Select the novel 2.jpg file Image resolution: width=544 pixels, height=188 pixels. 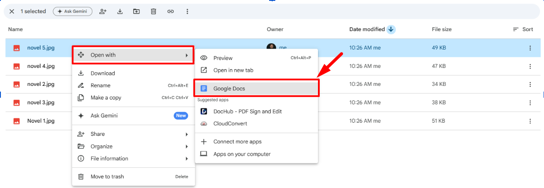tap(41, 84)
